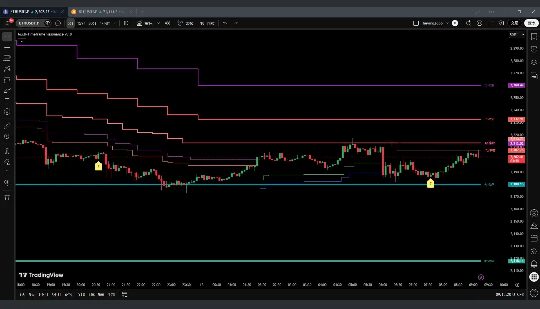Redo the chart action

[x=236, y=23]
